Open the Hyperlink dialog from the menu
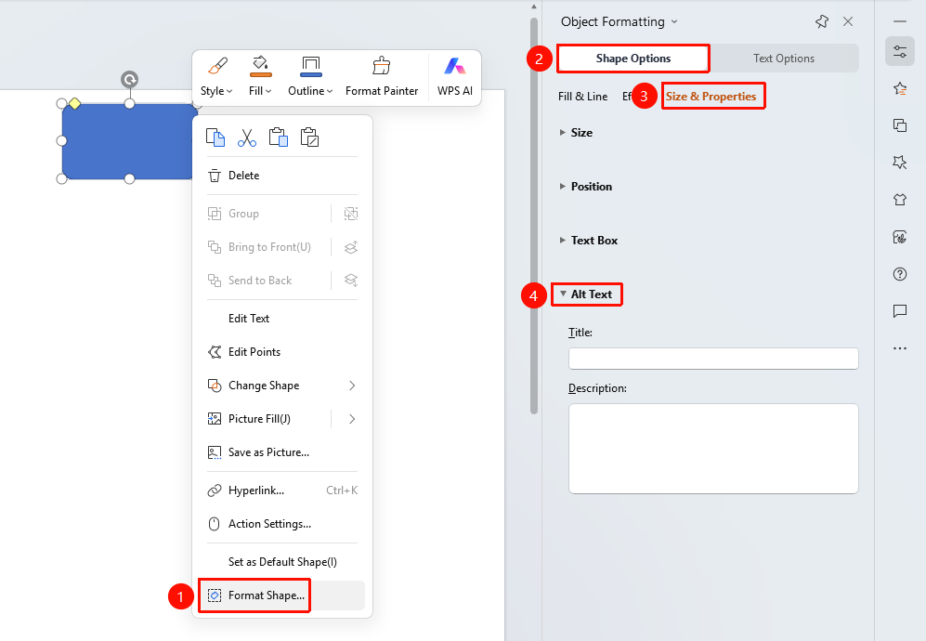 [x=282, y=491]
